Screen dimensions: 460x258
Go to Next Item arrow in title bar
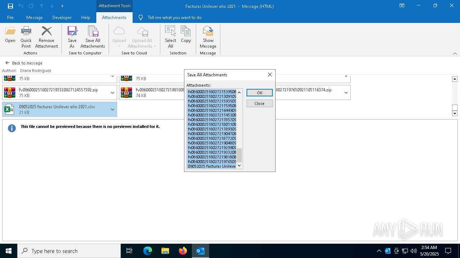pos(52,6)
